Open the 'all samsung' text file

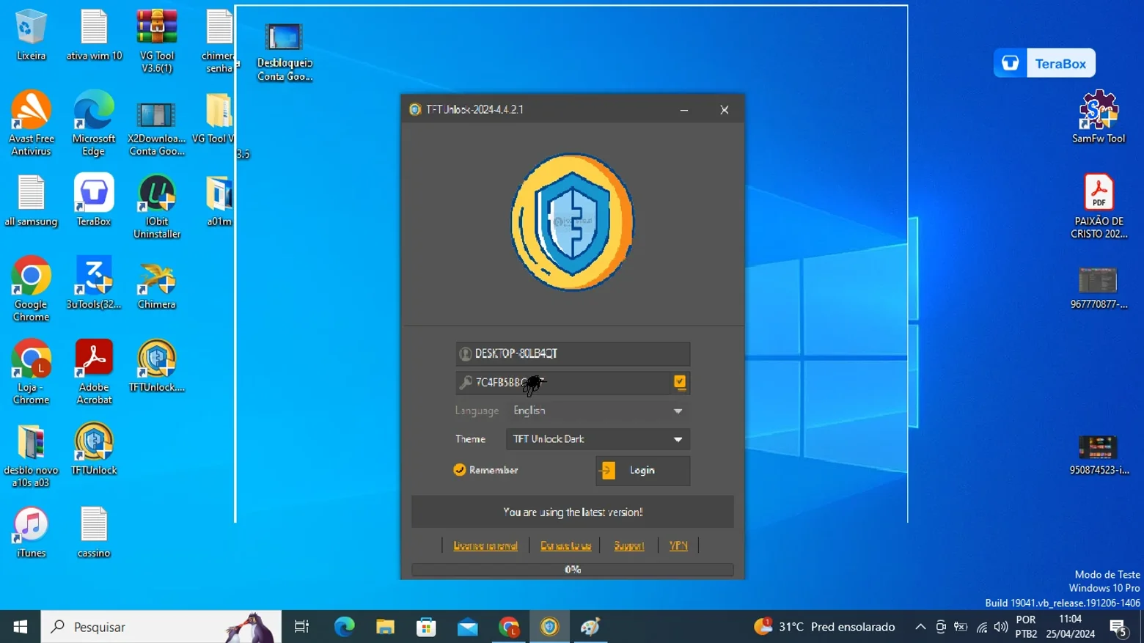point(31,201)
